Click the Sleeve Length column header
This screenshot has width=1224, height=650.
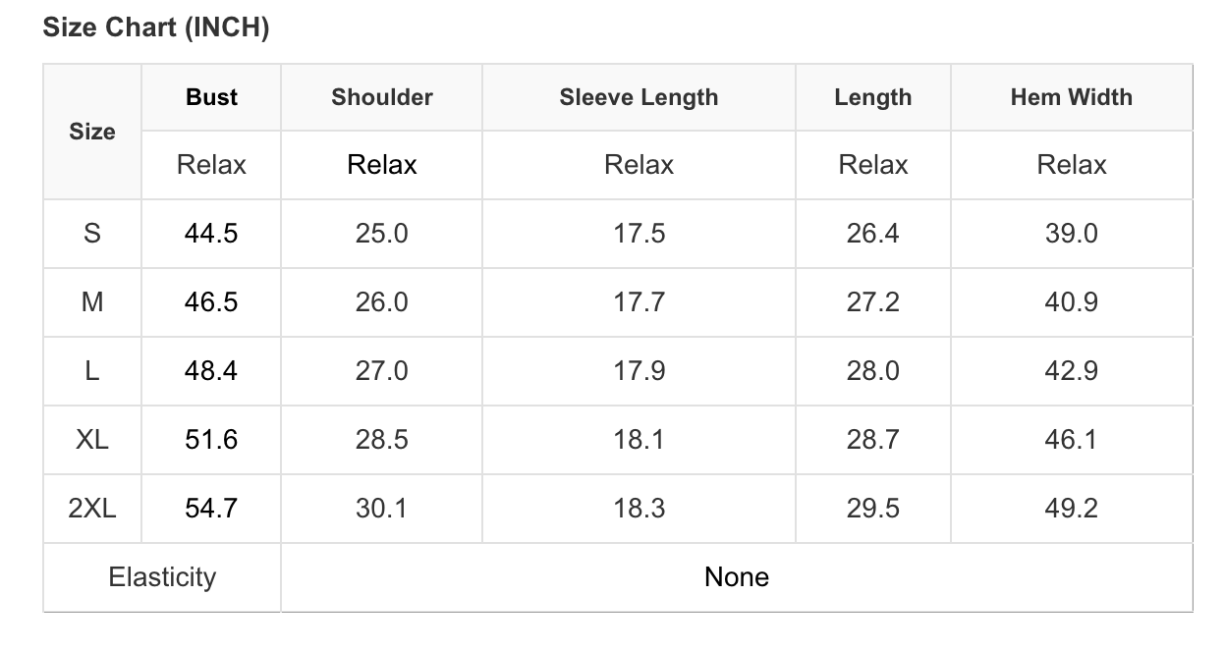(639, 97)
